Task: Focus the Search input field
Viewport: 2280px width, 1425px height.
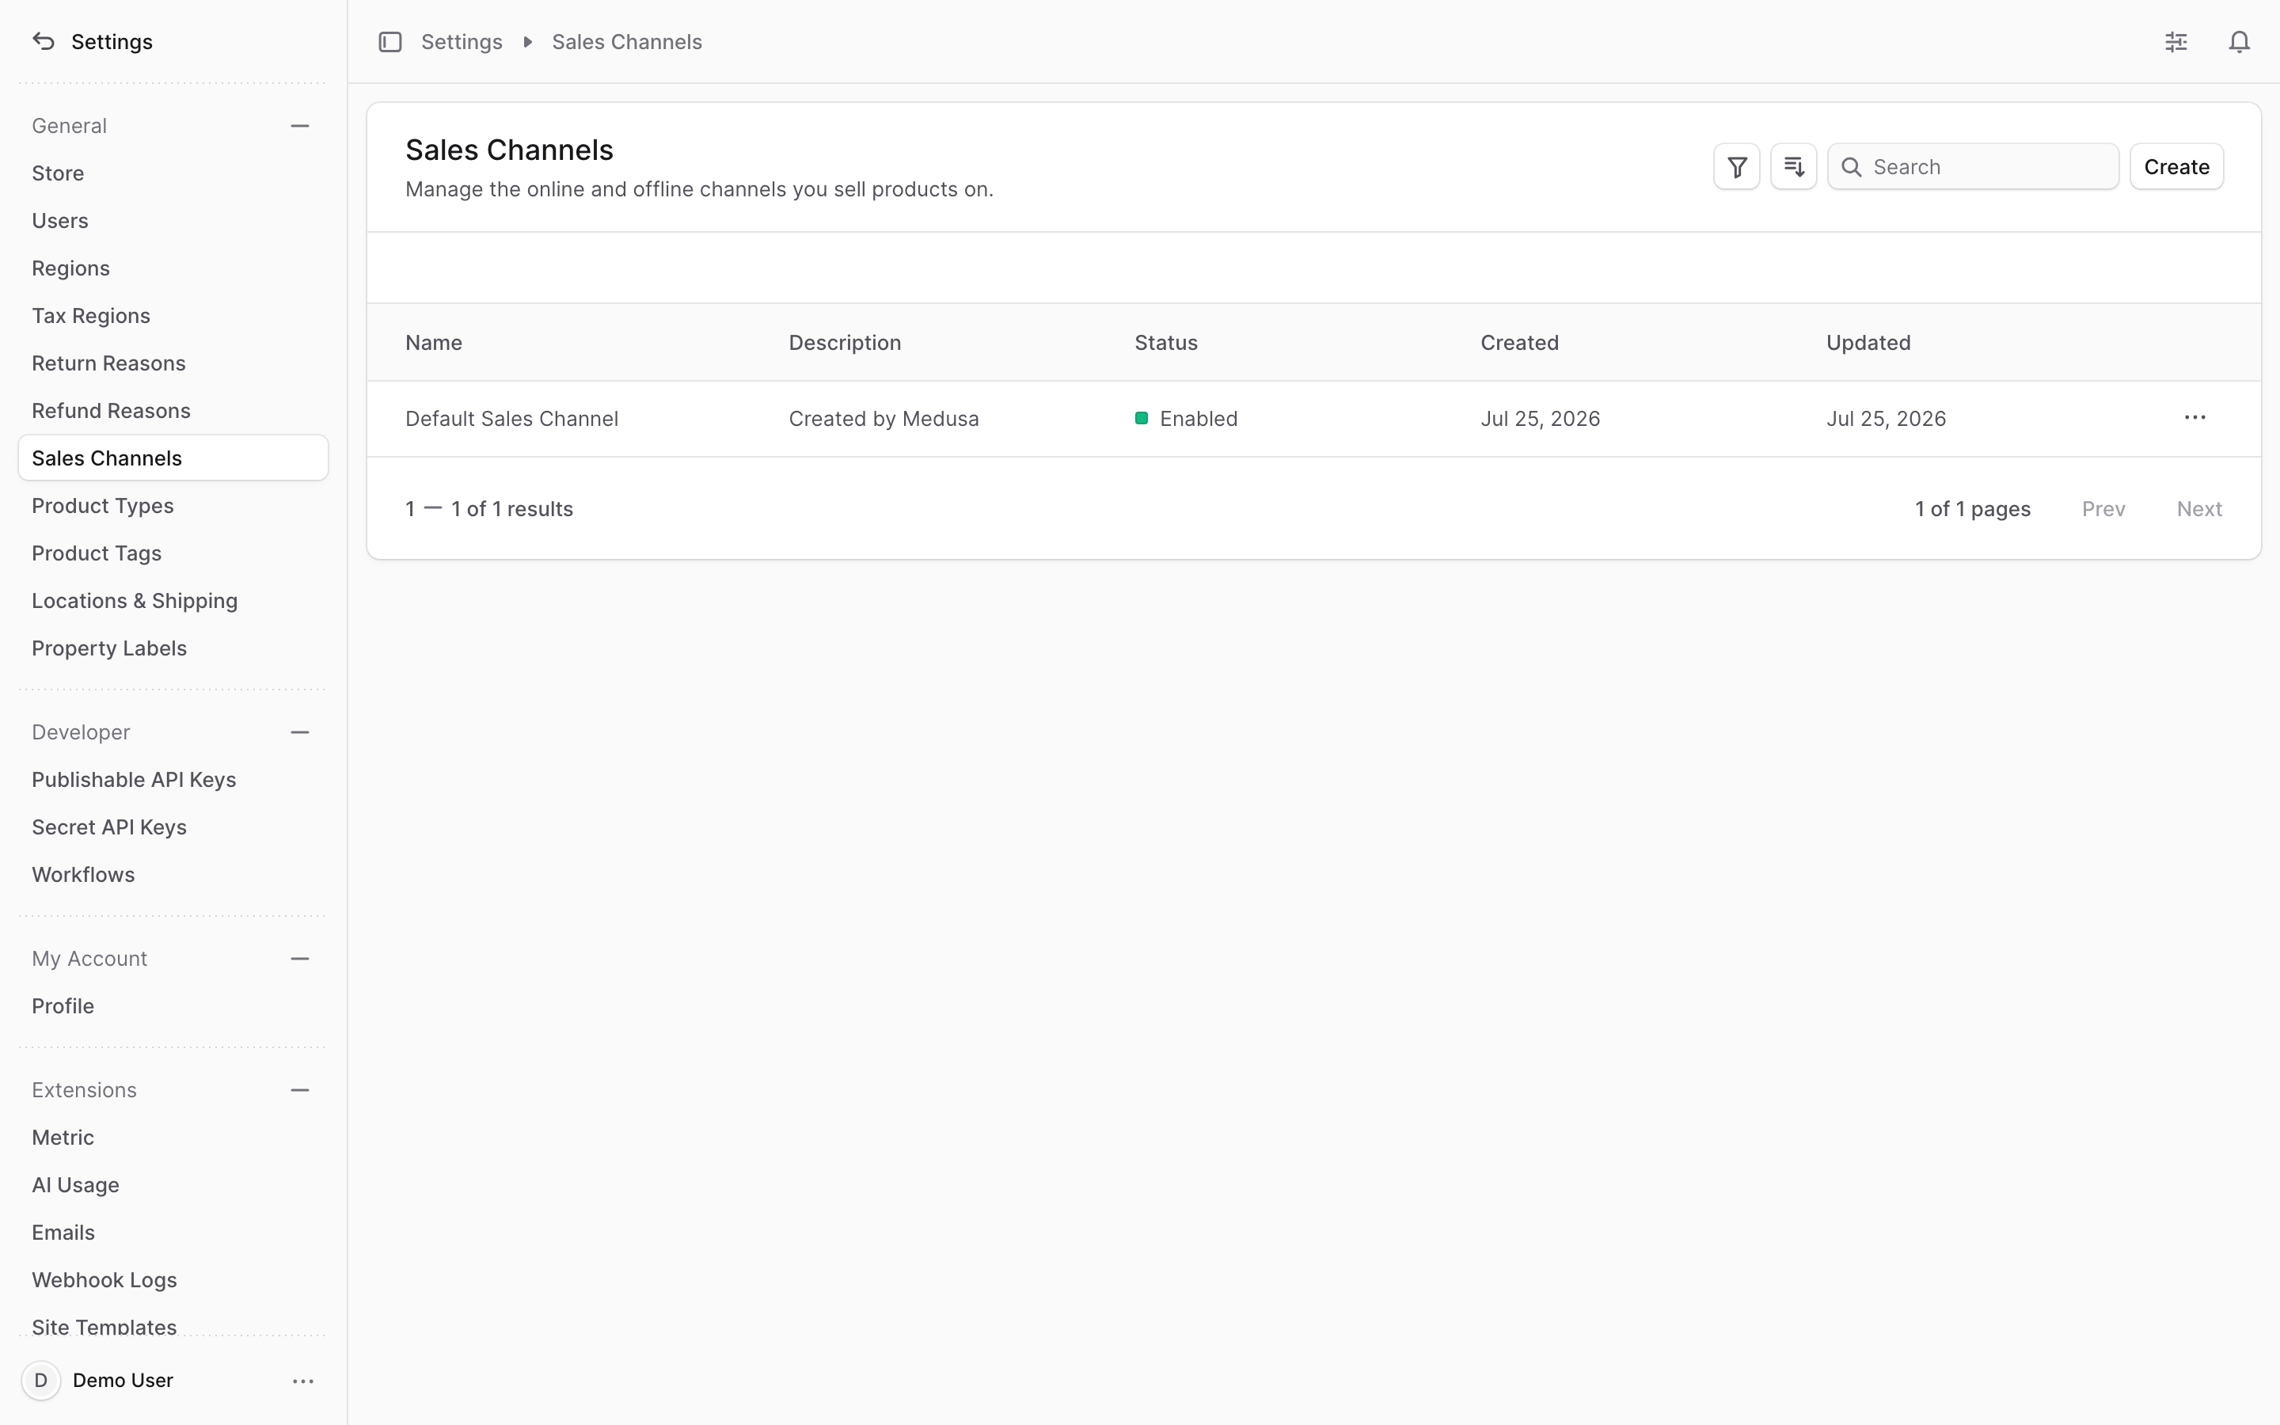Action: pyautogui.click(x=1973, y=167)
